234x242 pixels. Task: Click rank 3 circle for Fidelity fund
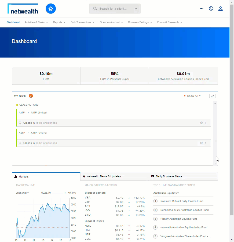click(155, 219)
